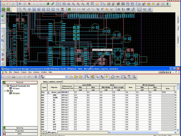Click the TRUE Etch cell in Dsn row
Screen dimensions: 181x136
tap(168, 92)
